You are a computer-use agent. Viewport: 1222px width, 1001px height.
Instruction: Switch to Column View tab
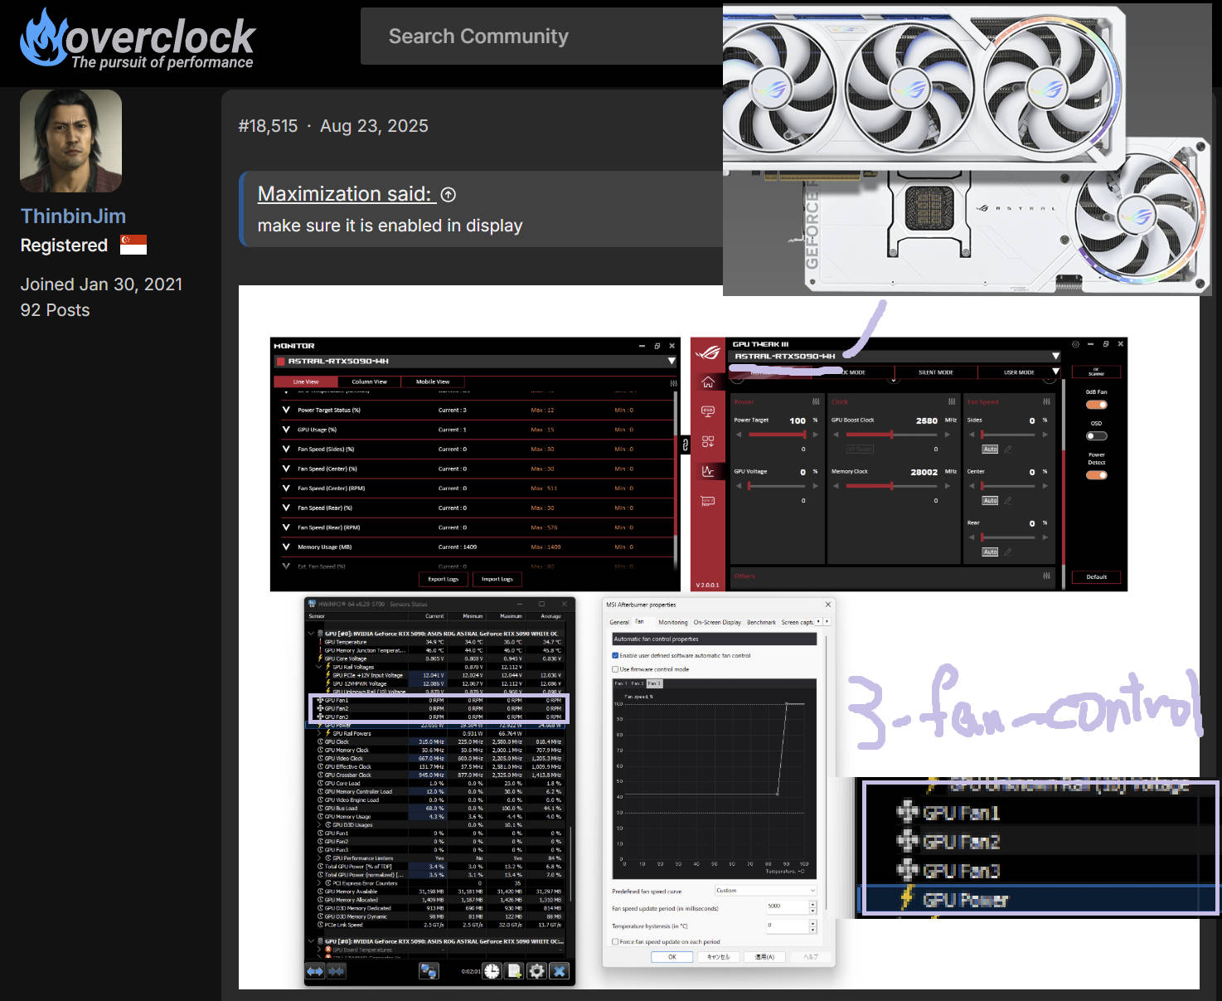(369, 382)
